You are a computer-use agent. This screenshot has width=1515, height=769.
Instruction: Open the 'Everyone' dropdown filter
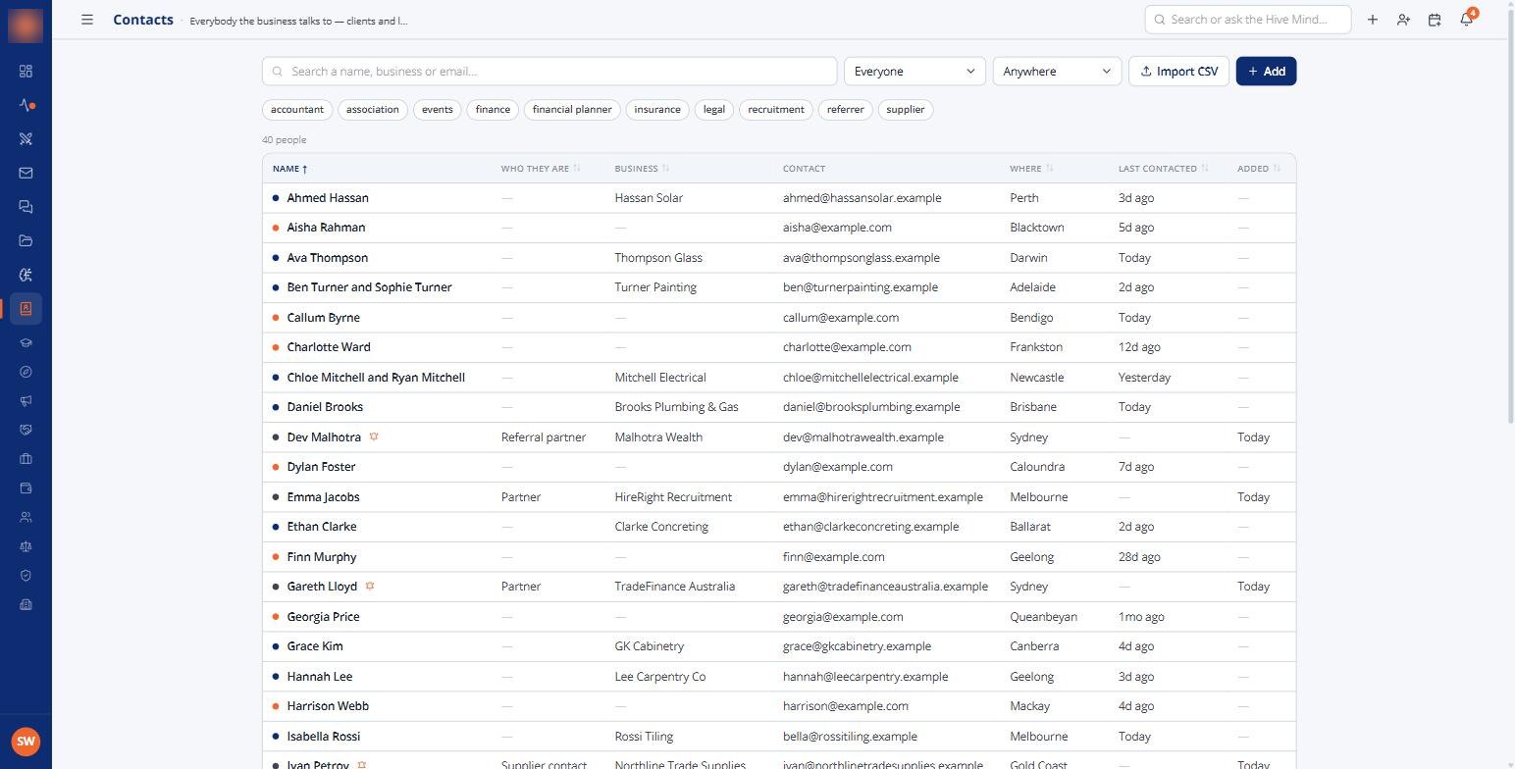(x=914, y=71)
